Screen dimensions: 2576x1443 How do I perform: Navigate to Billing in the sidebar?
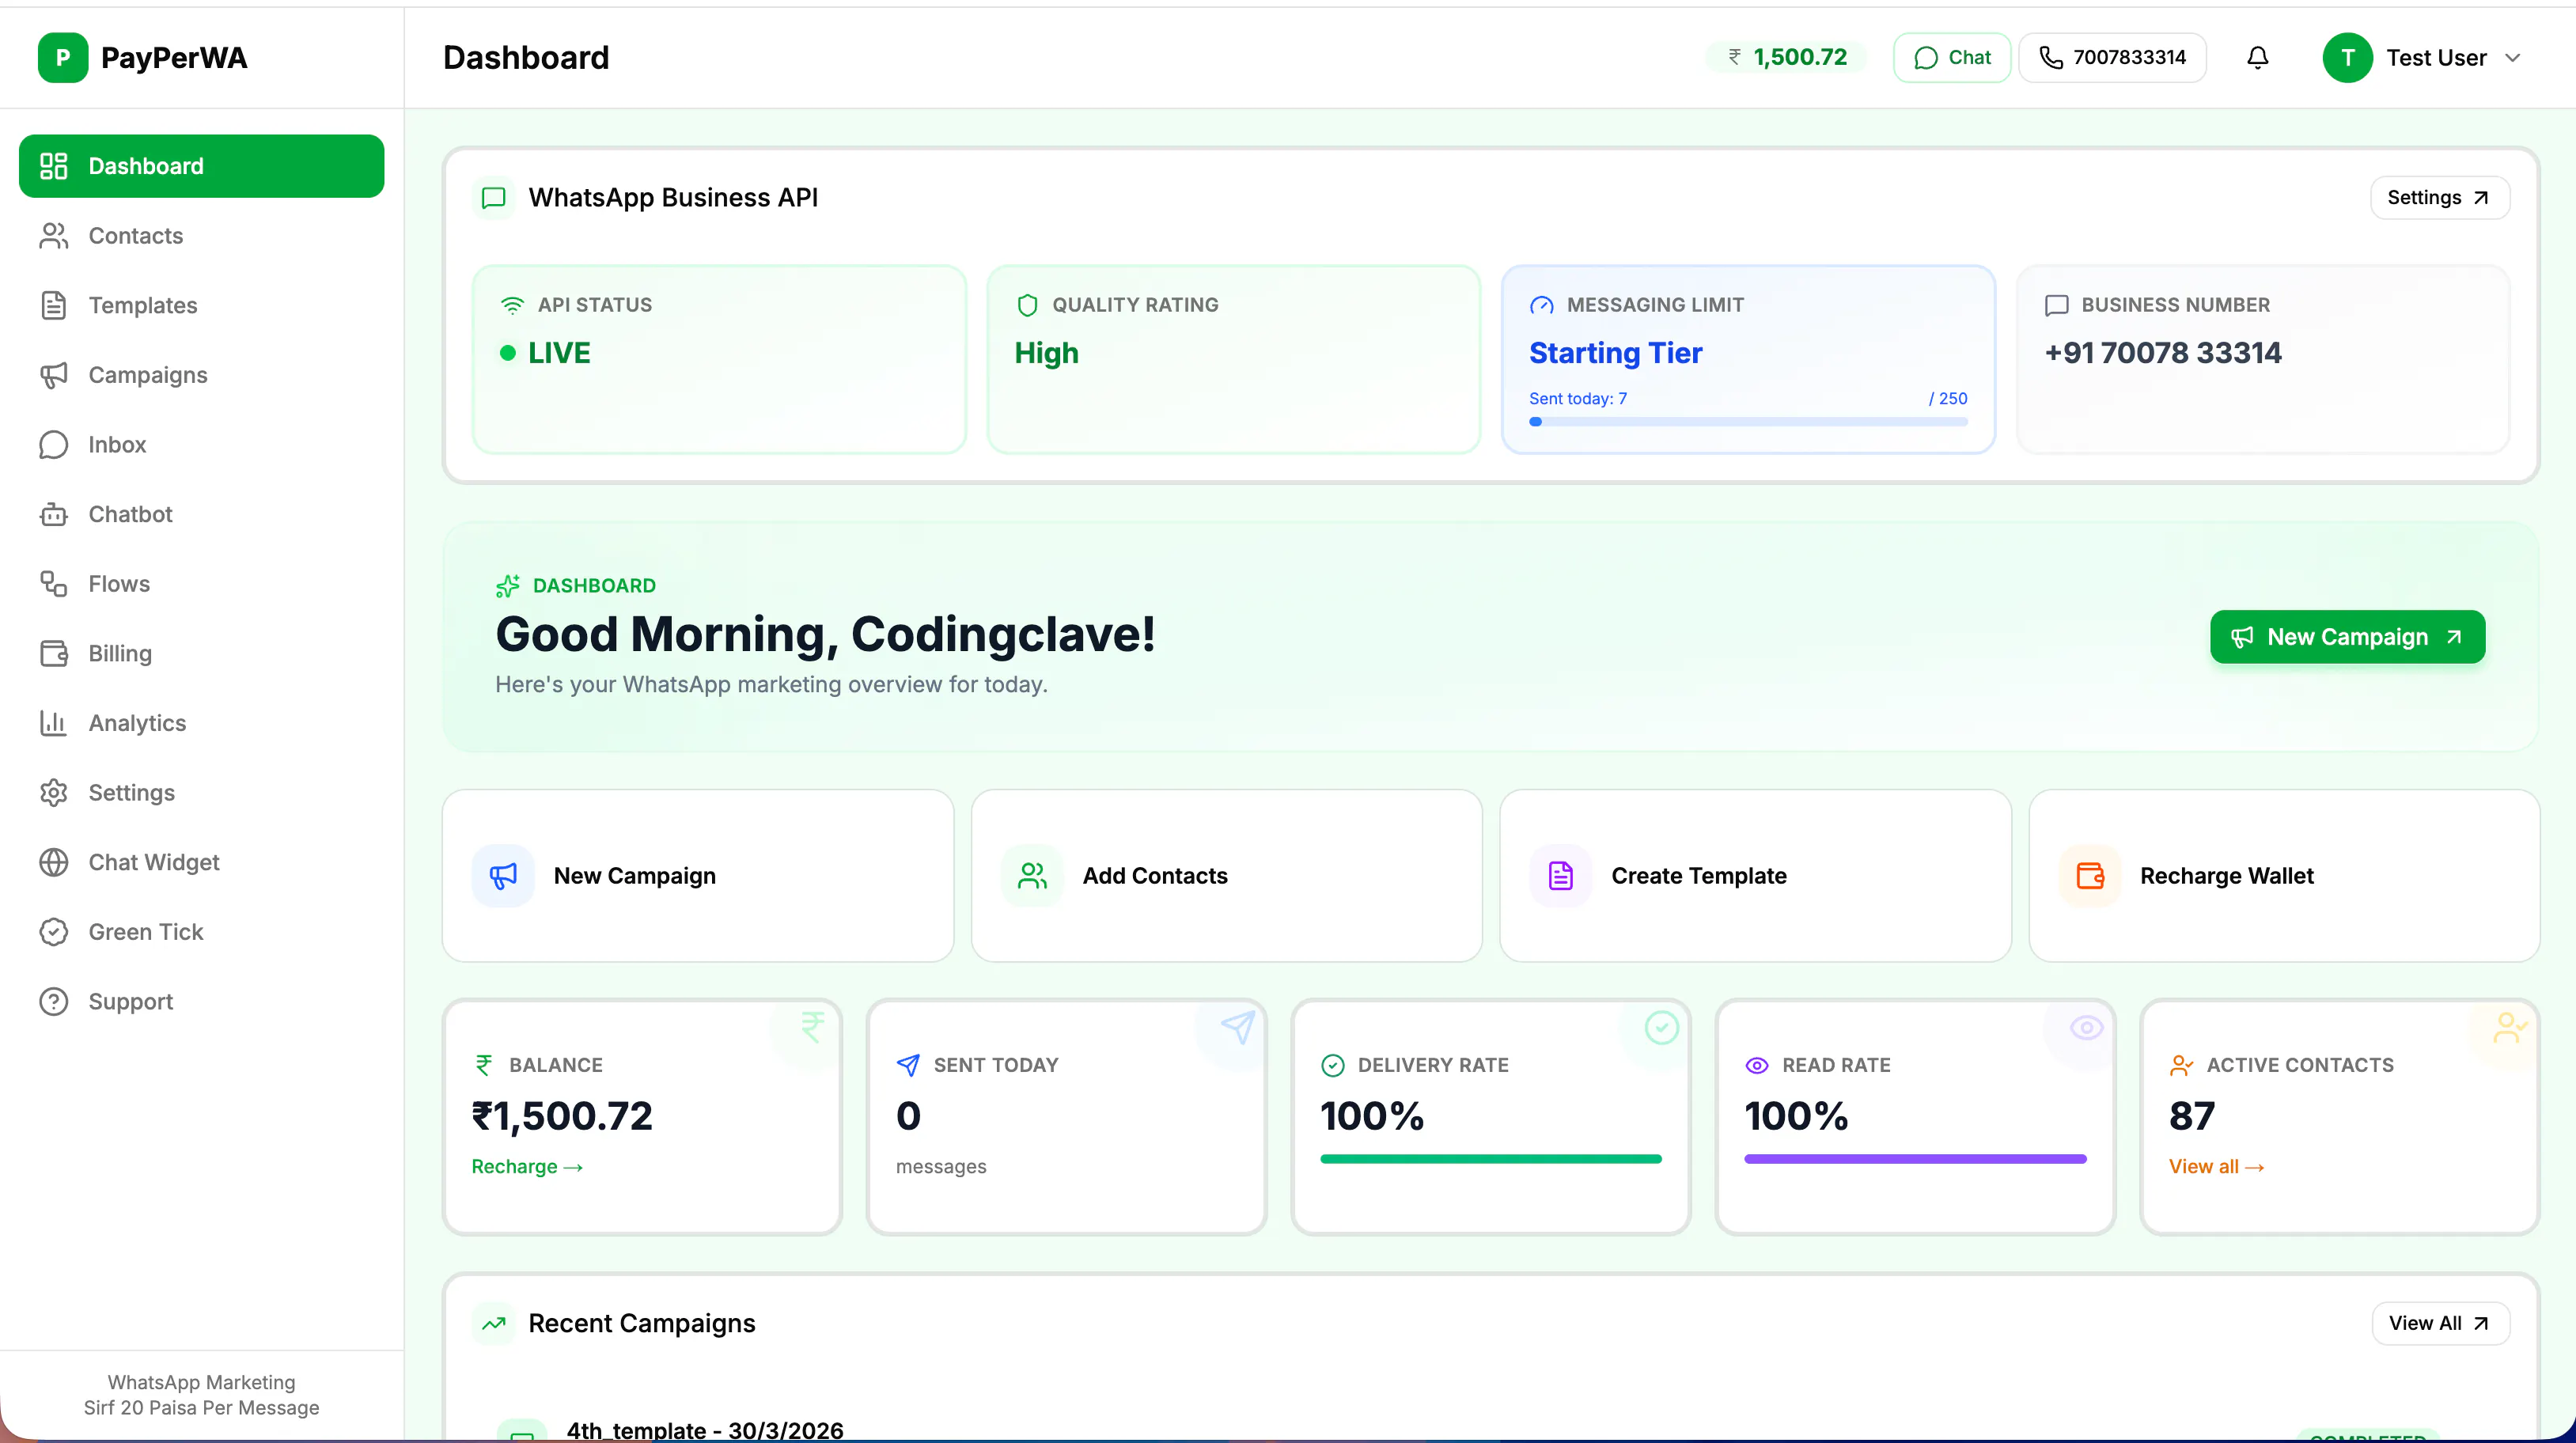click(x=201, y=653)
